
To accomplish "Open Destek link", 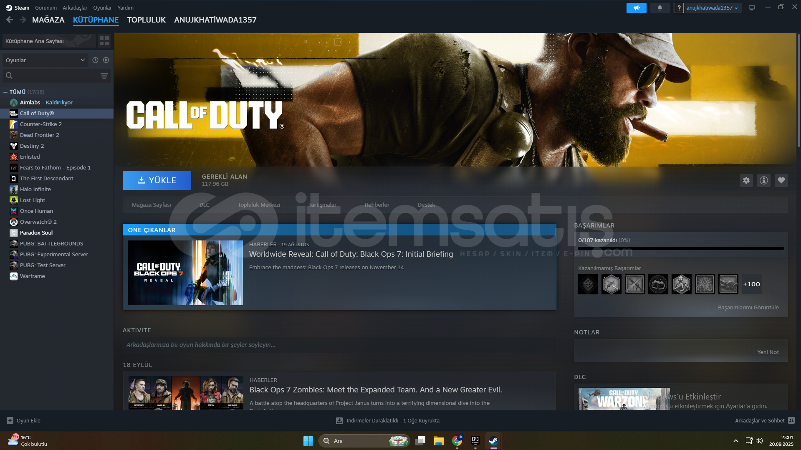I will (x=426, y=205).
